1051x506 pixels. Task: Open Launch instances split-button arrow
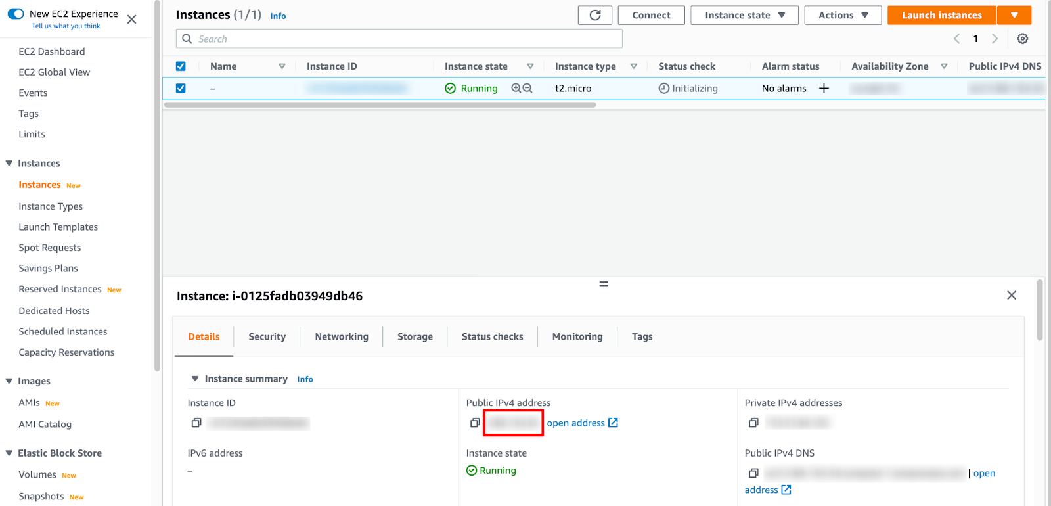pyautogui.click(x=1014, y=15)
